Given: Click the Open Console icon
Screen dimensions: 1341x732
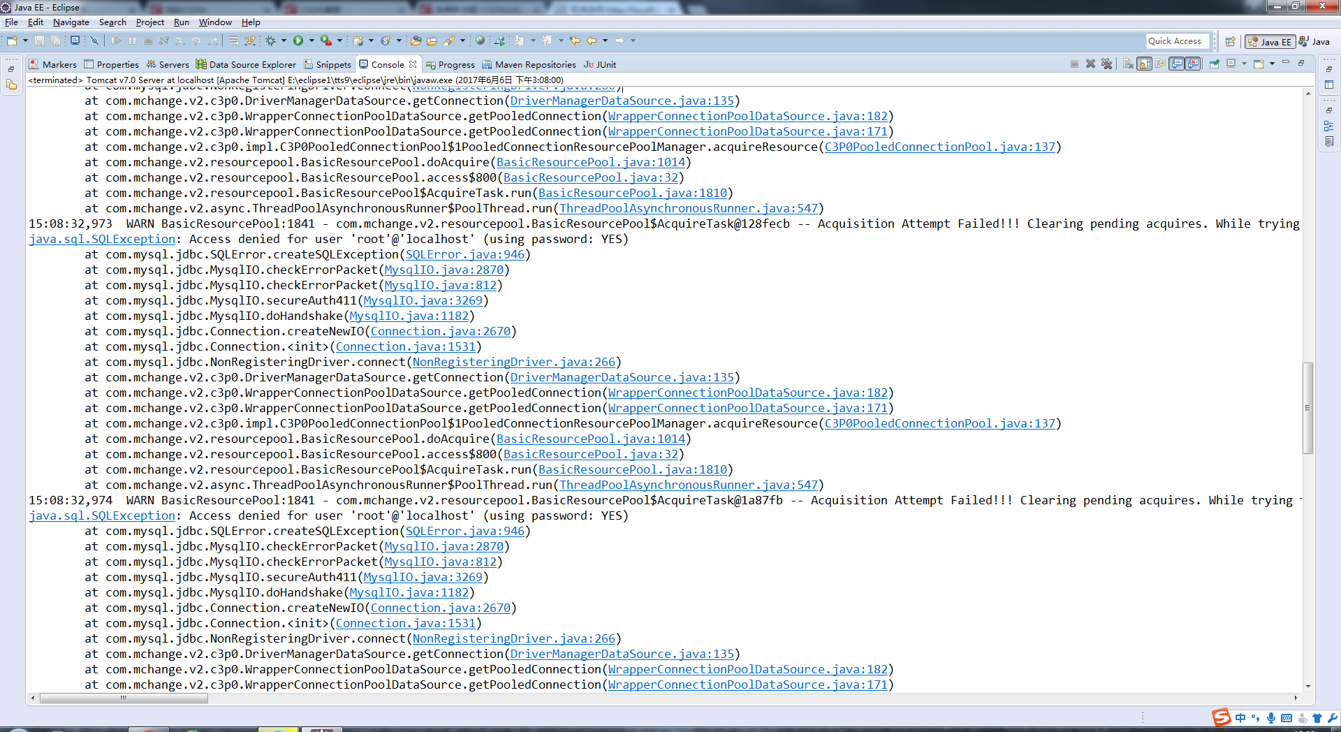Looking at the screenshot, I should (x=1259, y=64).
